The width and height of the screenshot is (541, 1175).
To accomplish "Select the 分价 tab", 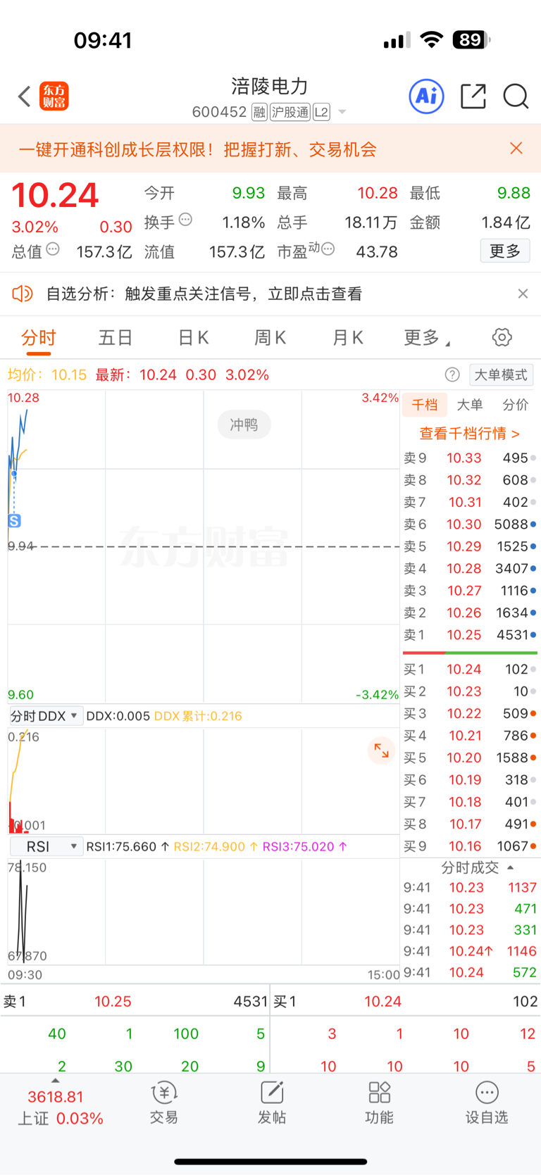I will (x=516, y=404).
